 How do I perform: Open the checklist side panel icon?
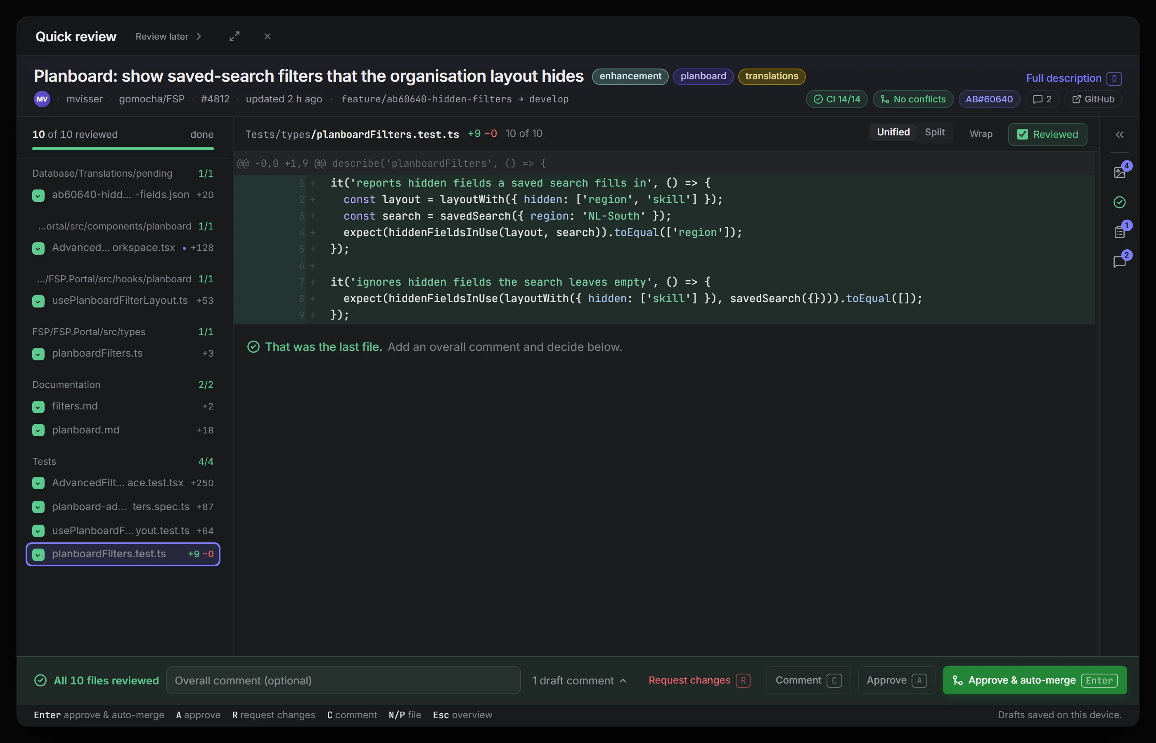(x=1119, y=232)
